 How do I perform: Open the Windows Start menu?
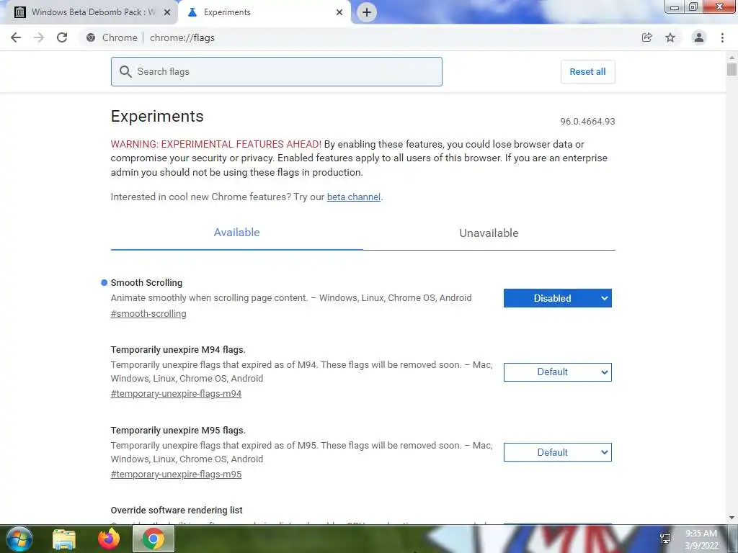[x=19, y=539]
